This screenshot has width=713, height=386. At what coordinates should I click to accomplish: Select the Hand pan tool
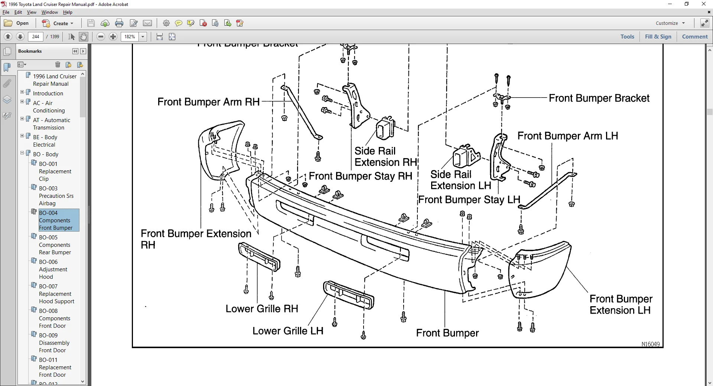coord(84,37)
